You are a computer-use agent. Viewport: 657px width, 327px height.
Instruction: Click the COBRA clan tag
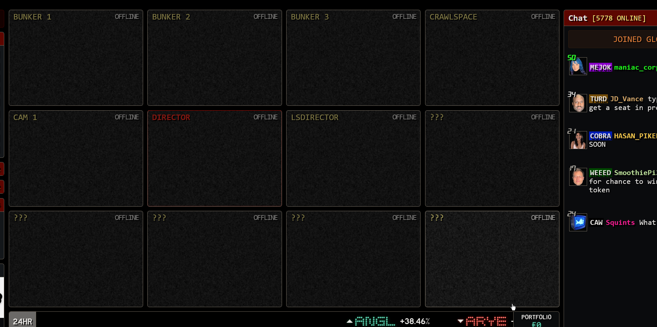[600, 136]
